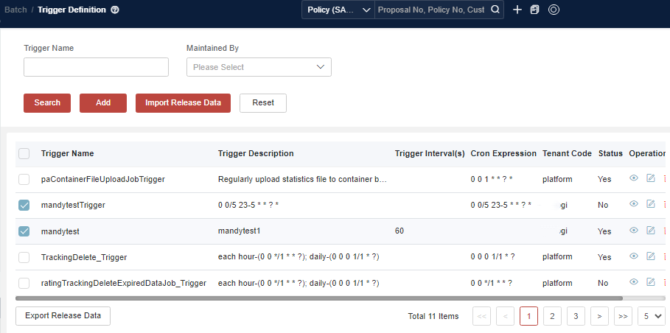This screenshot has height=333, width=670.
Task: Click cron cell 0 0 */1 * * ?
Action: coord(492,283)
